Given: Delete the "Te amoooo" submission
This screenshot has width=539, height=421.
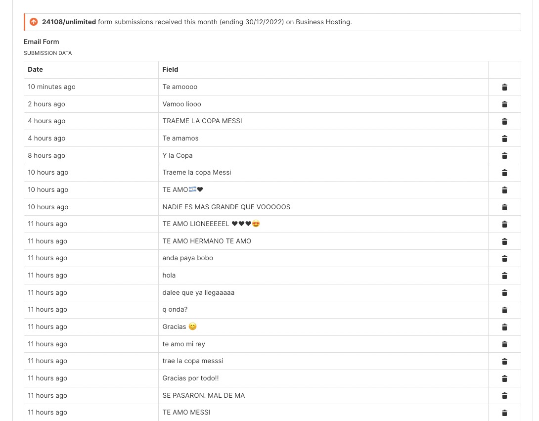Looking at the screenshot, I should (504, 87).
